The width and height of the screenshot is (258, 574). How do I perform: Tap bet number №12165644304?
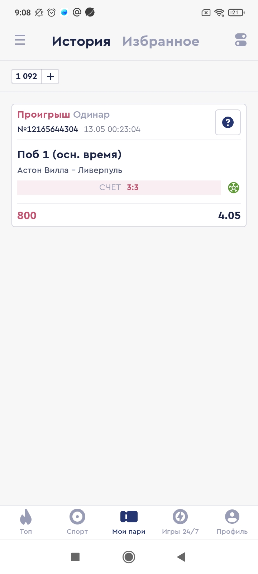48,130
